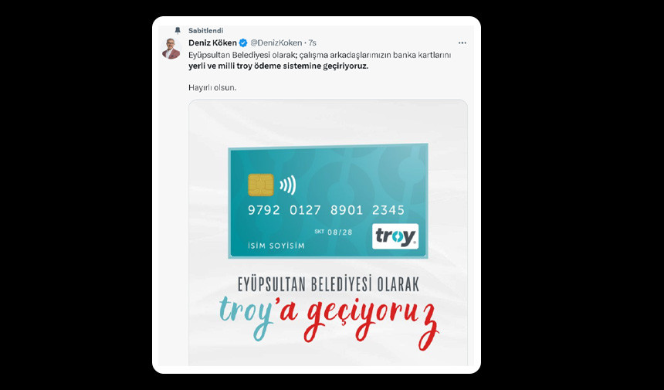Click the pinned tweet pin icon
The height and width of the screenshot is (390, 664).
[178, 30]
